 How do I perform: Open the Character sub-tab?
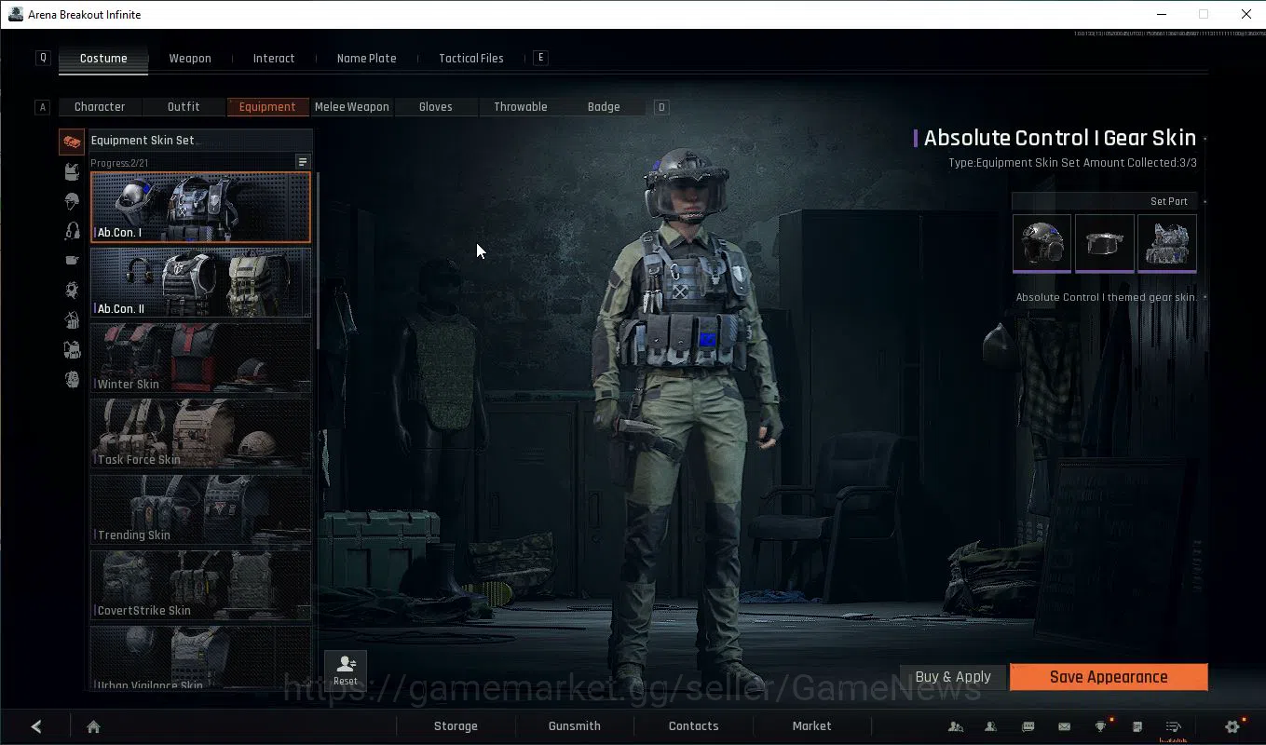coord(100,106)
